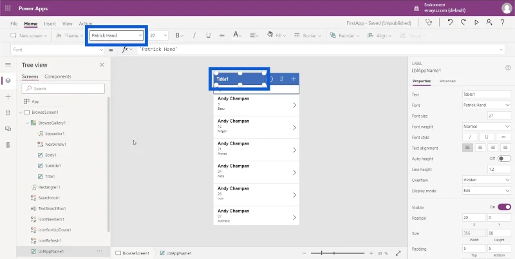This screenshot has height=259, width=515.
Task: Toggle Underline in Font style property
Action: coord(487,137)
